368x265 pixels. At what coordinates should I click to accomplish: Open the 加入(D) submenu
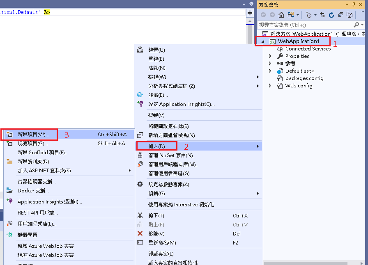(199, 146)
